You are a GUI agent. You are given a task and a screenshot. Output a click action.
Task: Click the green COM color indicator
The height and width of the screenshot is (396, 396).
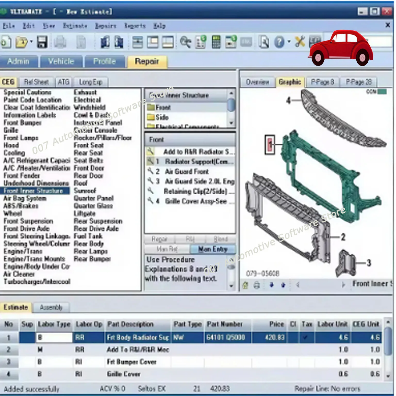pos(382,92)
